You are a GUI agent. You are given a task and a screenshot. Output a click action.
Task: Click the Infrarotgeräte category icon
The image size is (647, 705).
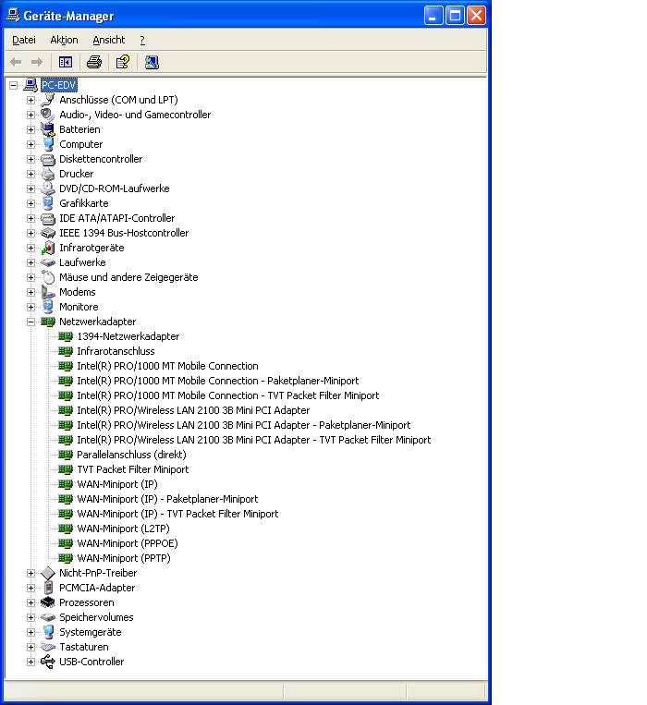tap(48, 248)
